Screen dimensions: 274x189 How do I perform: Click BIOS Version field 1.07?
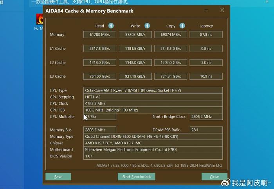153,156
